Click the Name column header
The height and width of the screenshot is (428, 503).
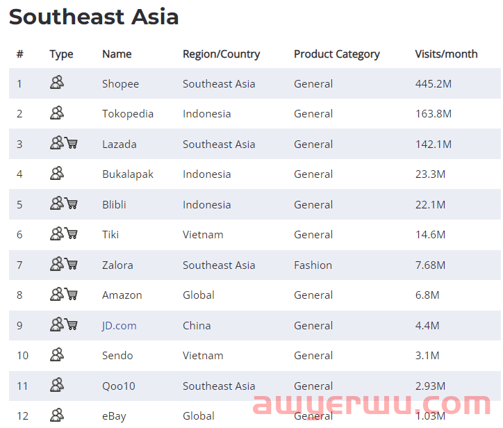point(117,54)
